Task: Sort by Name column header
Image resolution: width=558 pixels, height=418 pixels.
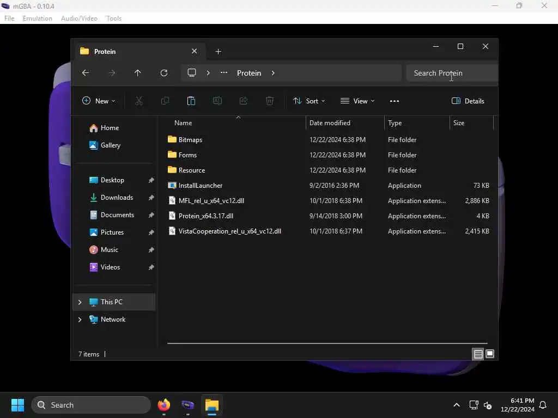Action: (236, 123)
